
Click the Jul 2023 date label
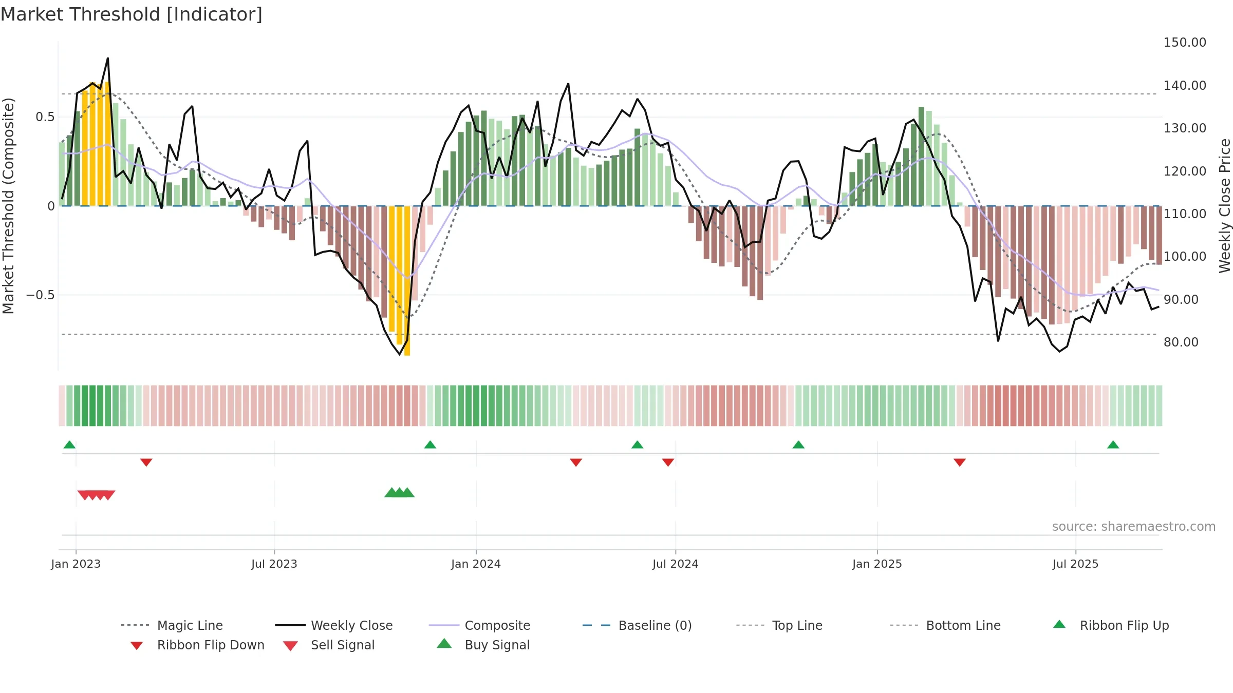click(x=274, y=564)
